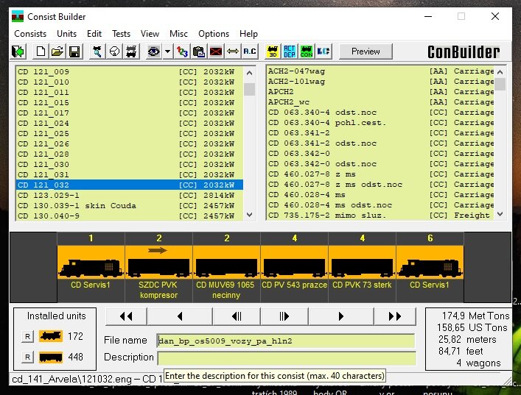521x395 pixels.
Task: Click the yellow 3D toolbar icon
Action: 273,51
